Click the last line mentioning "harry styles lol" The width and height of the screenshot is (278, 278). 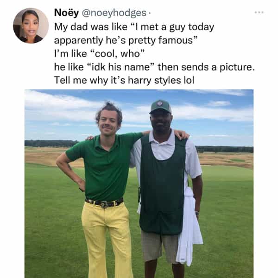point(124,80)
